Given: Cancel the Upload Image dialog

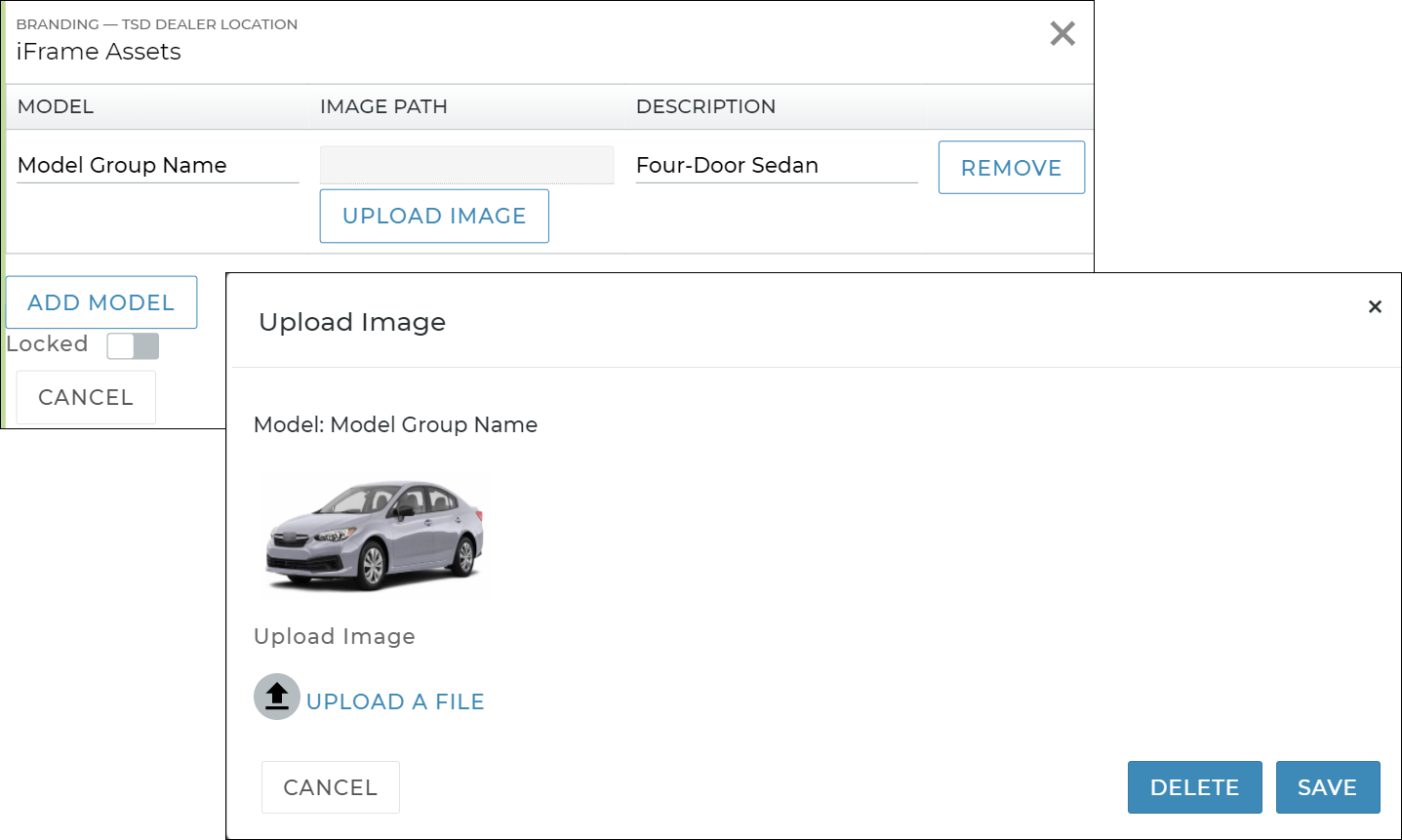Looking at the screenshot, I should pos(330,787).
